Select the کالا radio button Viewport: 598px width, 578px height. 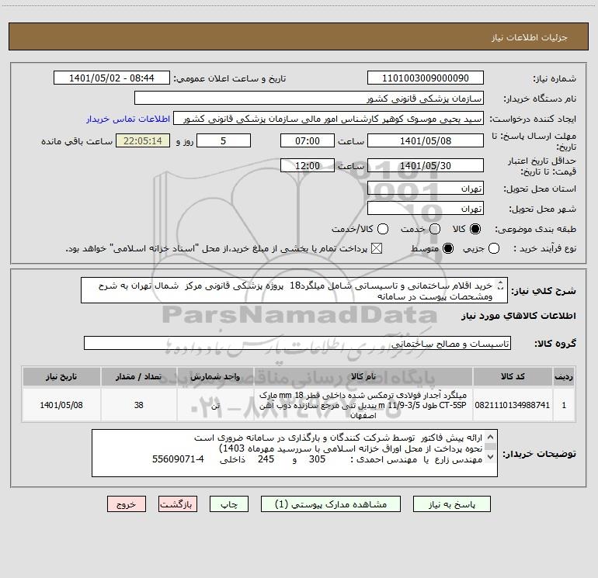[475, 229]
